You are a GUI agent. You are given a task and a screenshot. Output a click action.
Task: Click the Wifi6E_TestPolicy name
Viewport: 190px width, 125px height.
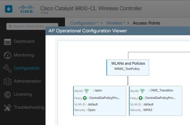(127, 69)
